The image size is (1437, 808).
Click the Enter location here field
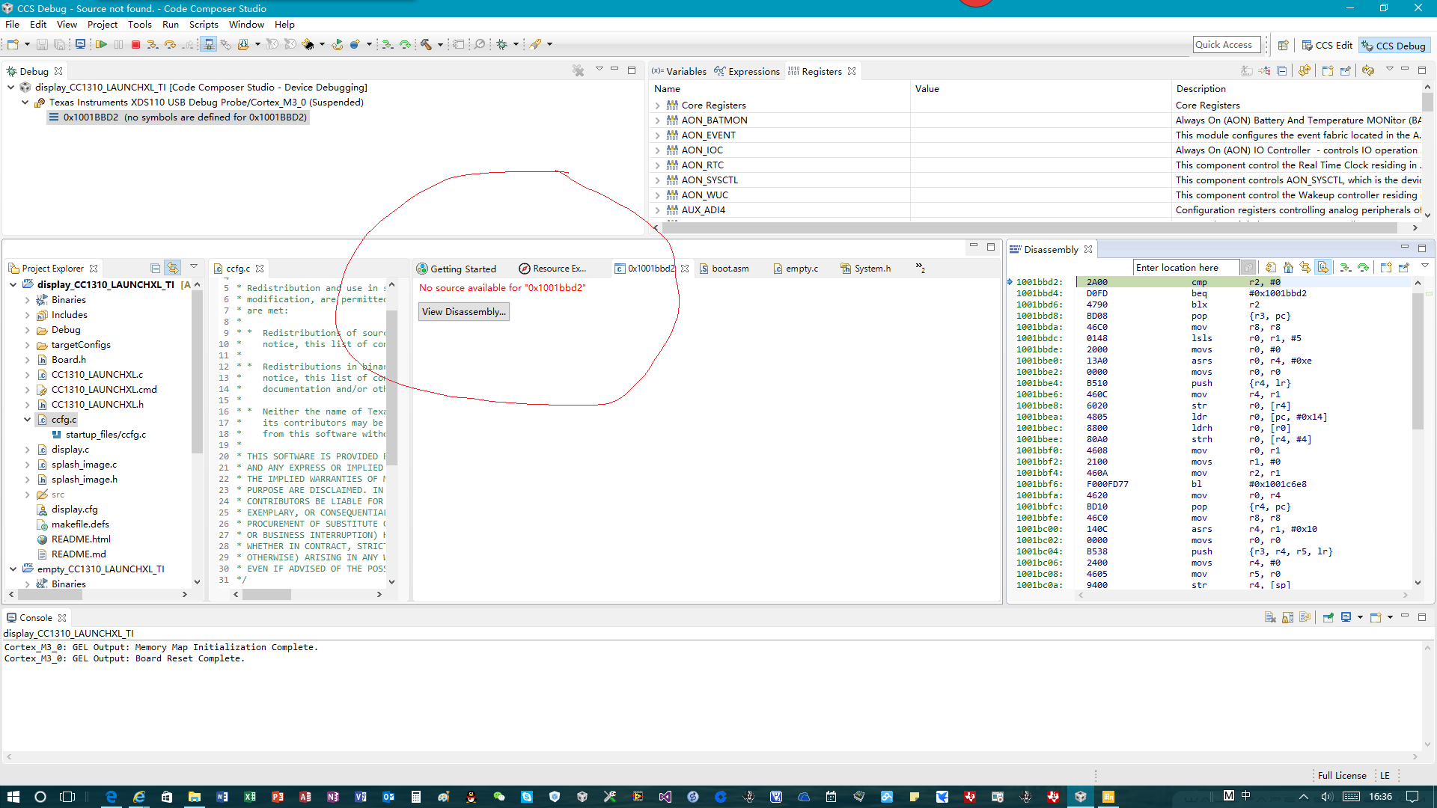(1186, 268)
